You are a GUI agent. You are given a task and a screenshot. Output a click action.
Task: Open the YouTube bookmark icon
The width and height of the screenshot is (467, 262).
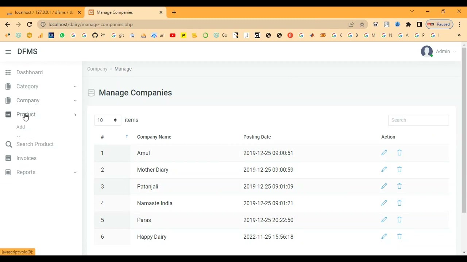[173, 35]
